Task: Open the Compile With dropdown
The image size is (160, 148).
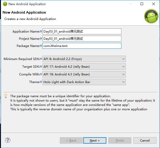Action: (84, 74)
